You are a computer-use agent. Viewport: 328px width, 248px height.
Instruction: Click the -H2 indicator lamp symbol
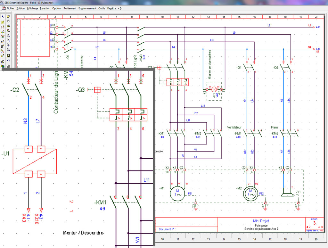tap(214, 89)
